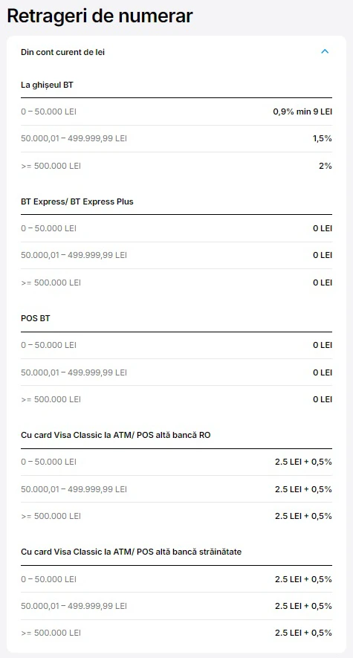Click the 2% fee under La ghișeul BT

click(x=326, y=166)
